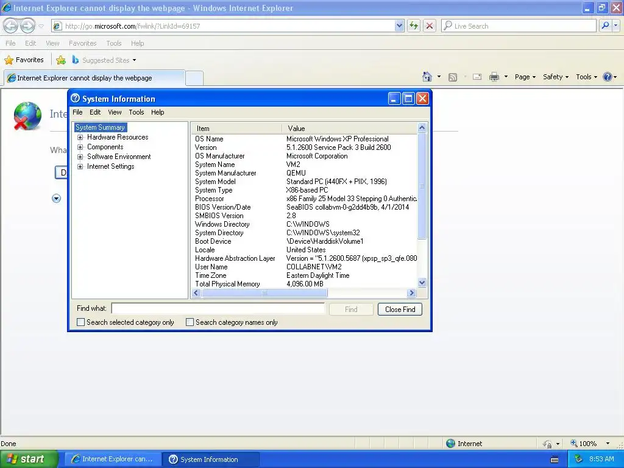Click the expand arrow icon on error page

coord(56,198)
